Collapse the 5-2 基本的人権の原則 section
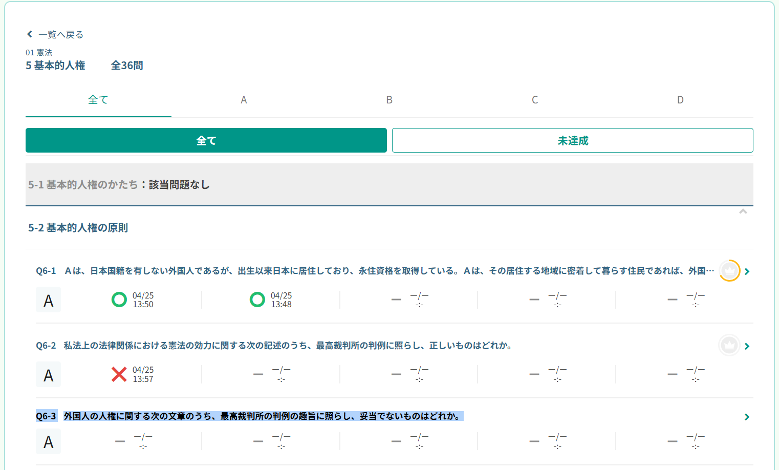 point(743,211)
